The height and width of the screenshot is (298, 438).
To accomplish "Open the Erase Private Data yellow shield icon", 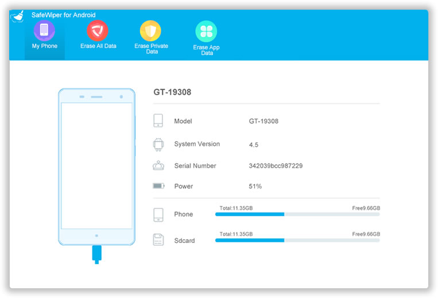I will [x=150, y=30].
